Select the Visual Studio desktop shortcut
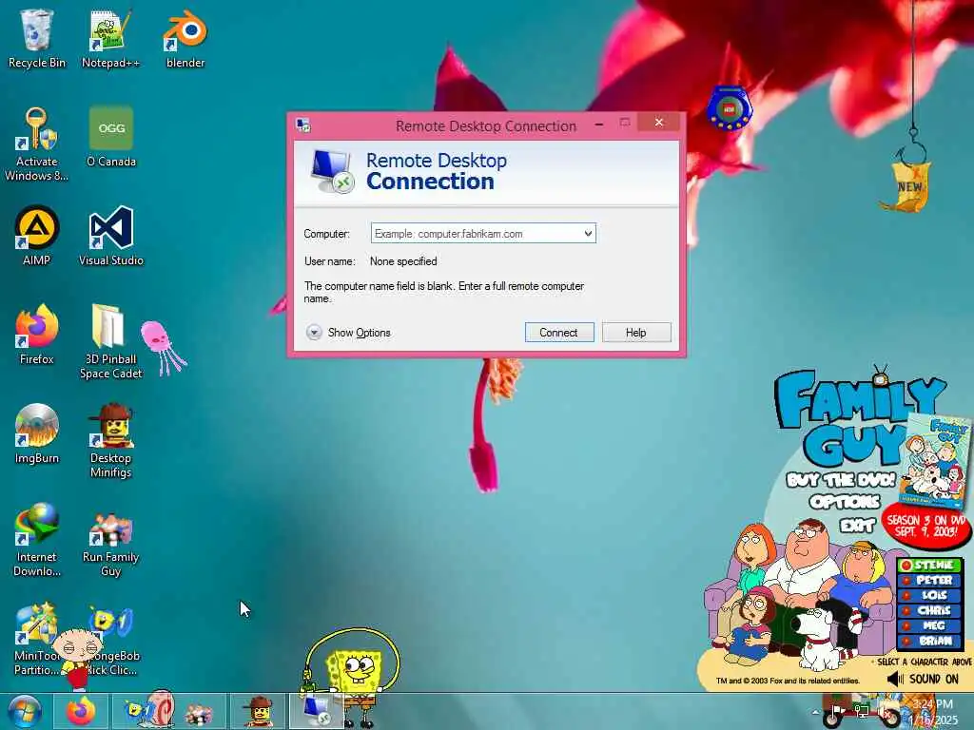This screenshot has height=730, width=974. click(x=111, y=236)
